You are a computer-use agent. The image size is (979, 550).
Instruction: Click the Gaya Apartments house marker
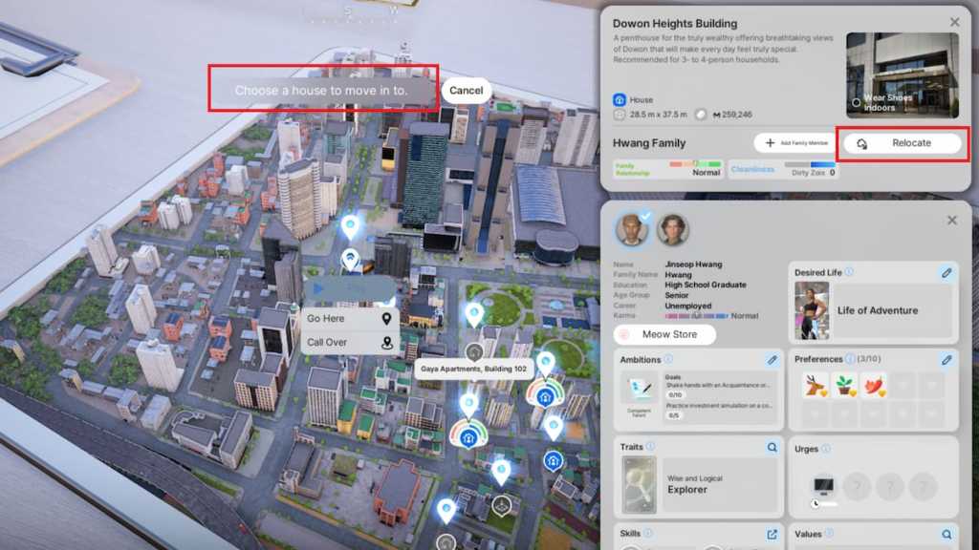[x=475, y=351]
